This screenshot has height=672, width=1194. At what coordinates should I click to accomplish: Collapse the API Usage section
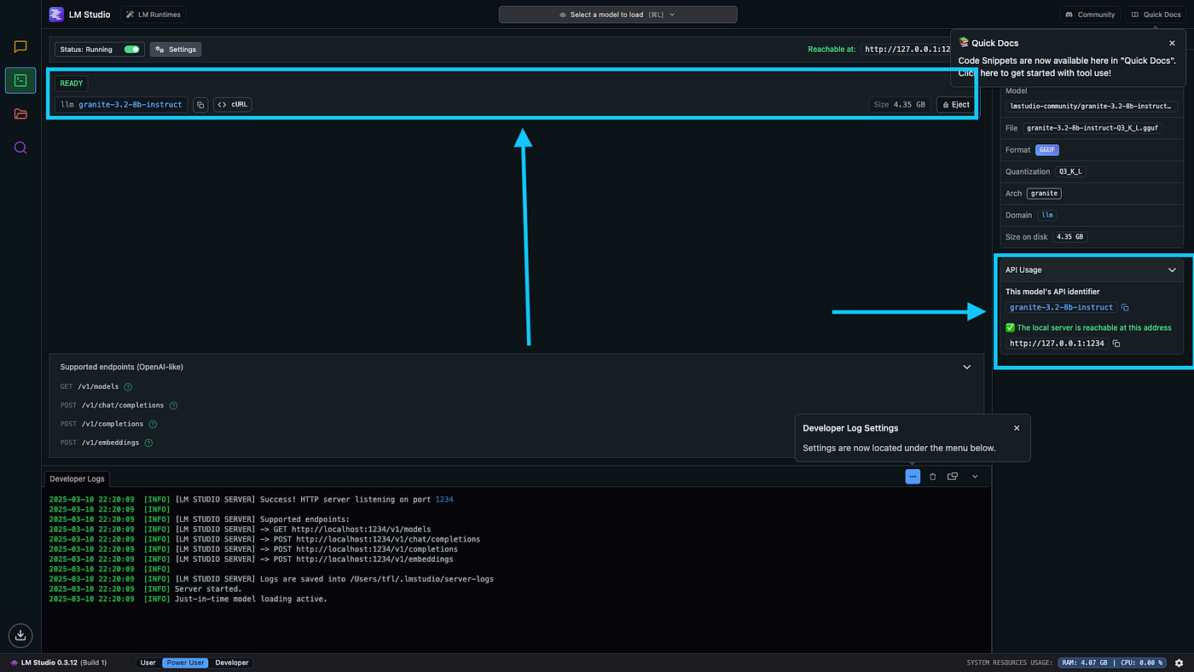coord(1172,270)
